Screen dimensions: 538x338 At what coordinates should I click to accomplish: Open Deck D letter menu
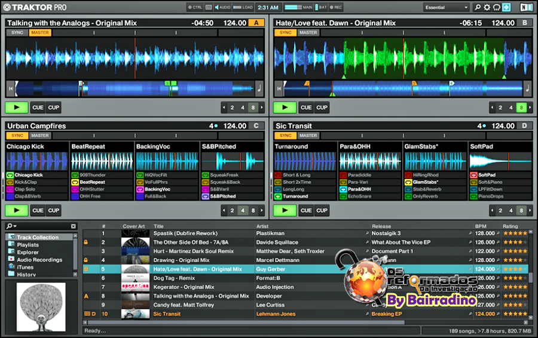tap(525, 126)
